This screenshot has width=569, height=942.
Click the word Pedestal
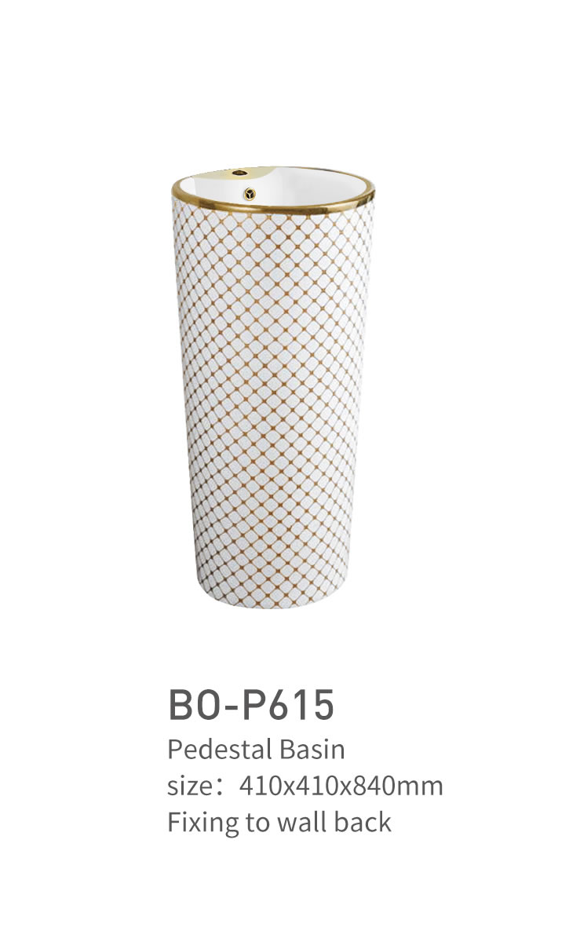[x=210, y=749]
